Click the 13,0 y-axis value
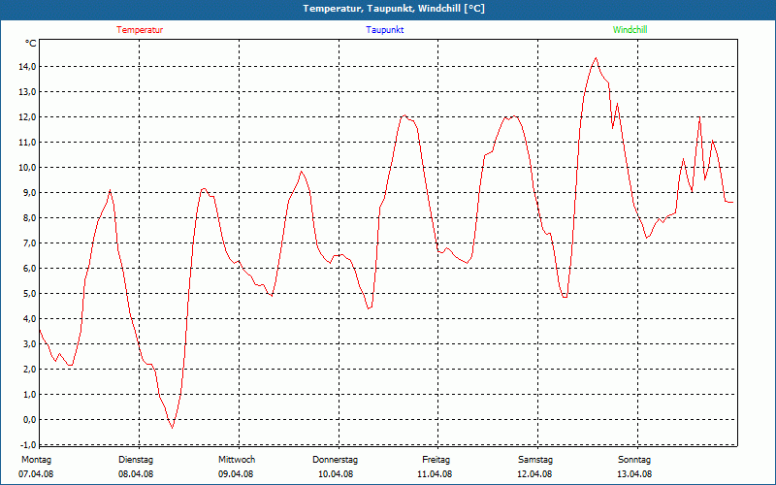This screenshot has height=485, width=776. 27,92
